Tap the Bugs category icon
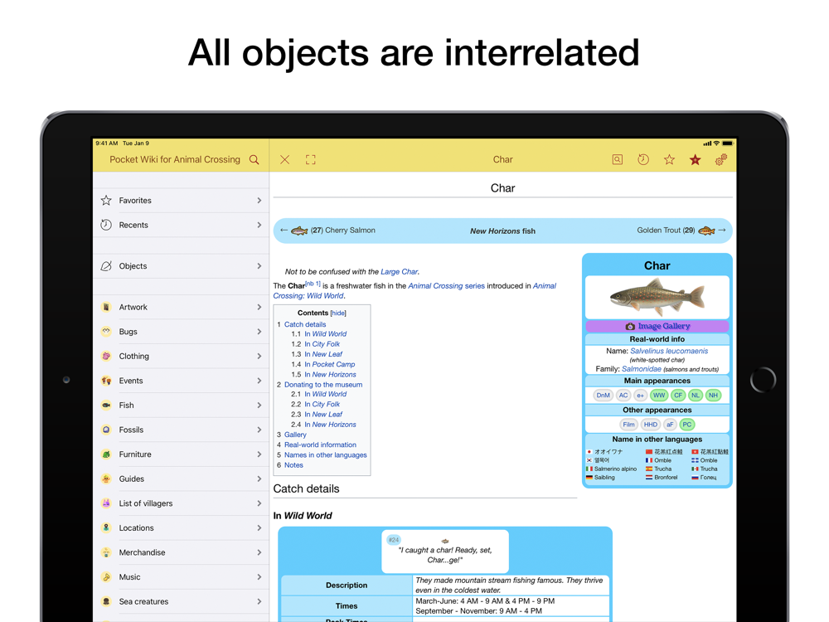The height and width of the screenshot is (622, 829). coord(106,332)
